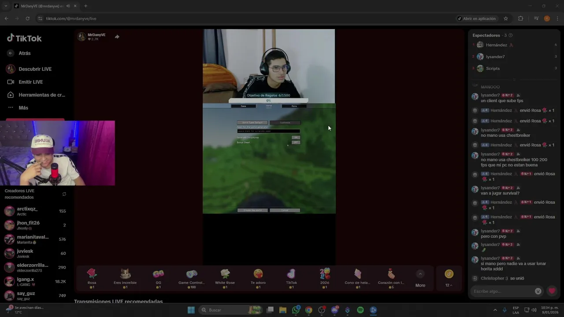Click the picture-in-picture webcam overlay
The width and height of the screenshot is (564, 317).
click(57, 153)
